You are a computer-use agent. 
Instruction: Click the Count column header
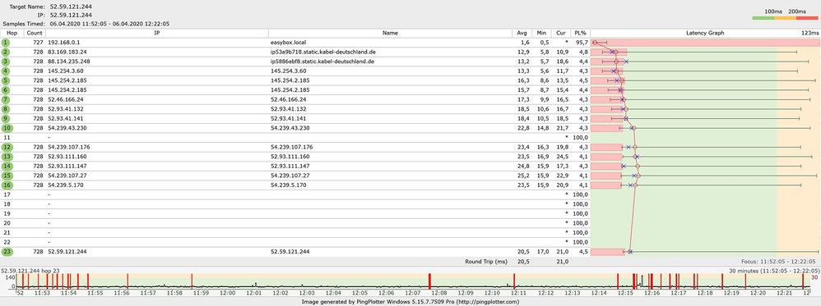[35, 33]
